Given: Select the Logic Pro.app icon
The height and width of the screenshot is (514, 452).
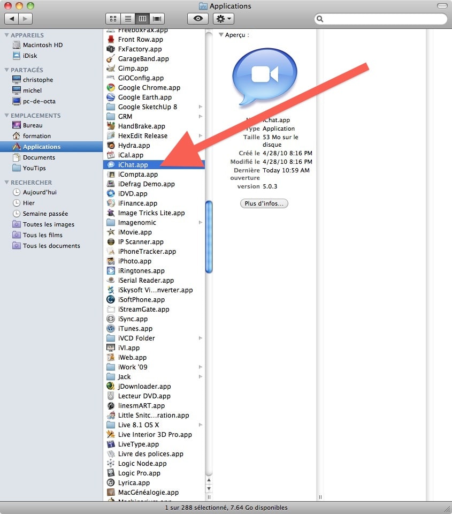Looking at the screenshot, I should [111, 473].
